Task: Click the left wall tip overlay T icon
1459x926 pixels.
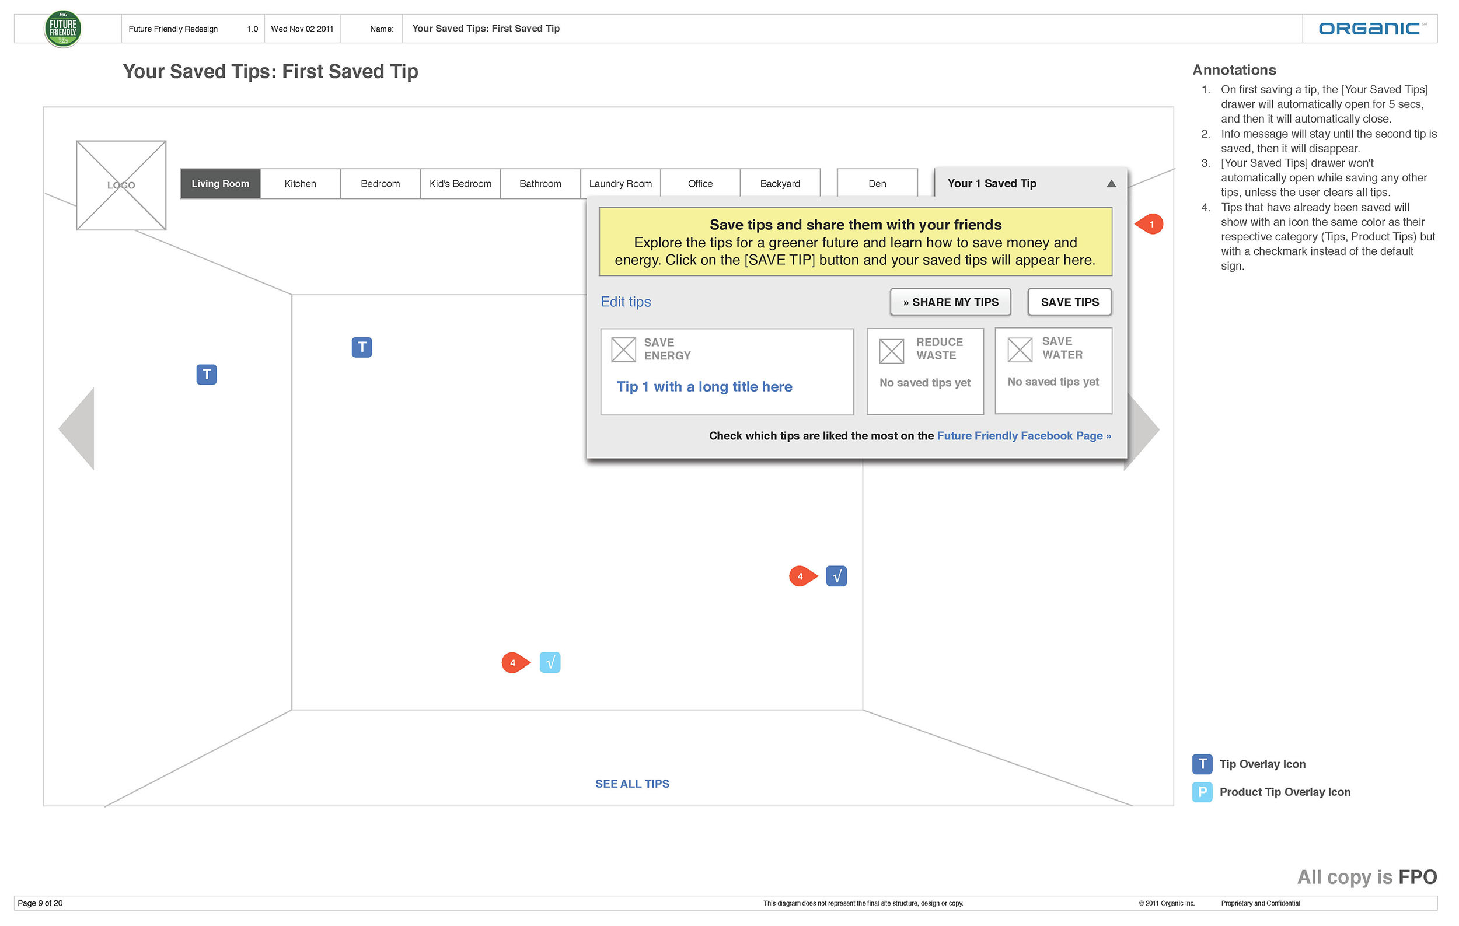Action: coord(207,374)
